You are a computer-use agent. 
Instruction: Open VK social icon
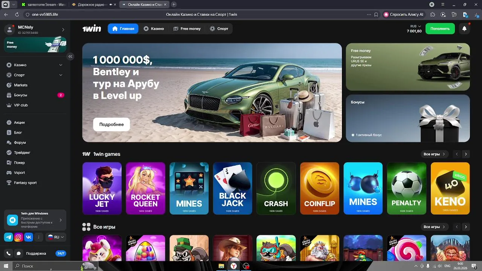tap(29, 237)
